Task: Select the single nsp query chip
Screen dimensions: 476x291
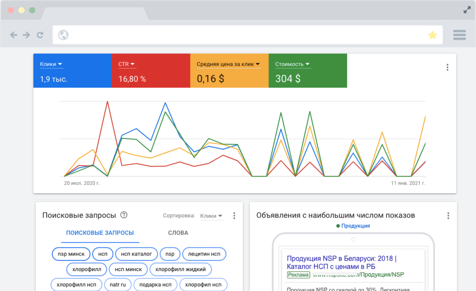Action: coord(170,254)
